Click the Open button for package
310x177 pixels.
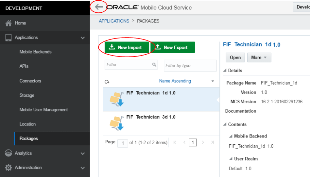(235, 57)
